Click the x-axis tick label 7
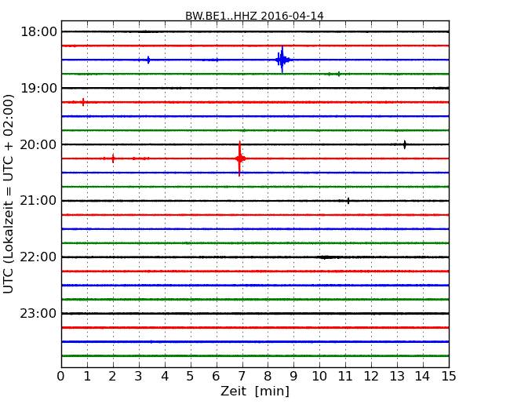 tap(242, 376)
